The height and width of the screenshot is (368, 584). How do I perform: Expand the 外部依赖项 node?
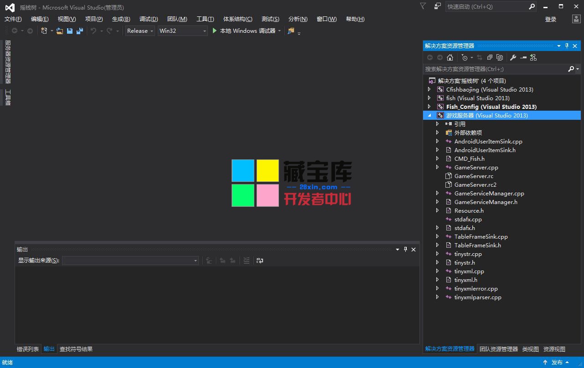[x=438, y=133]
